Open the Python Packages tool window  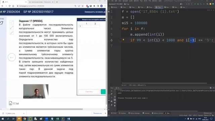pos(134,113)
